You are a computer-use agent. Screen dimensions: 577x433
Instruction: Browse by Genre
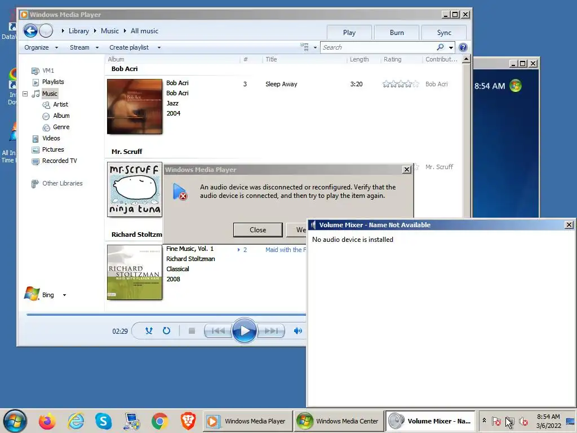point(61,127)
